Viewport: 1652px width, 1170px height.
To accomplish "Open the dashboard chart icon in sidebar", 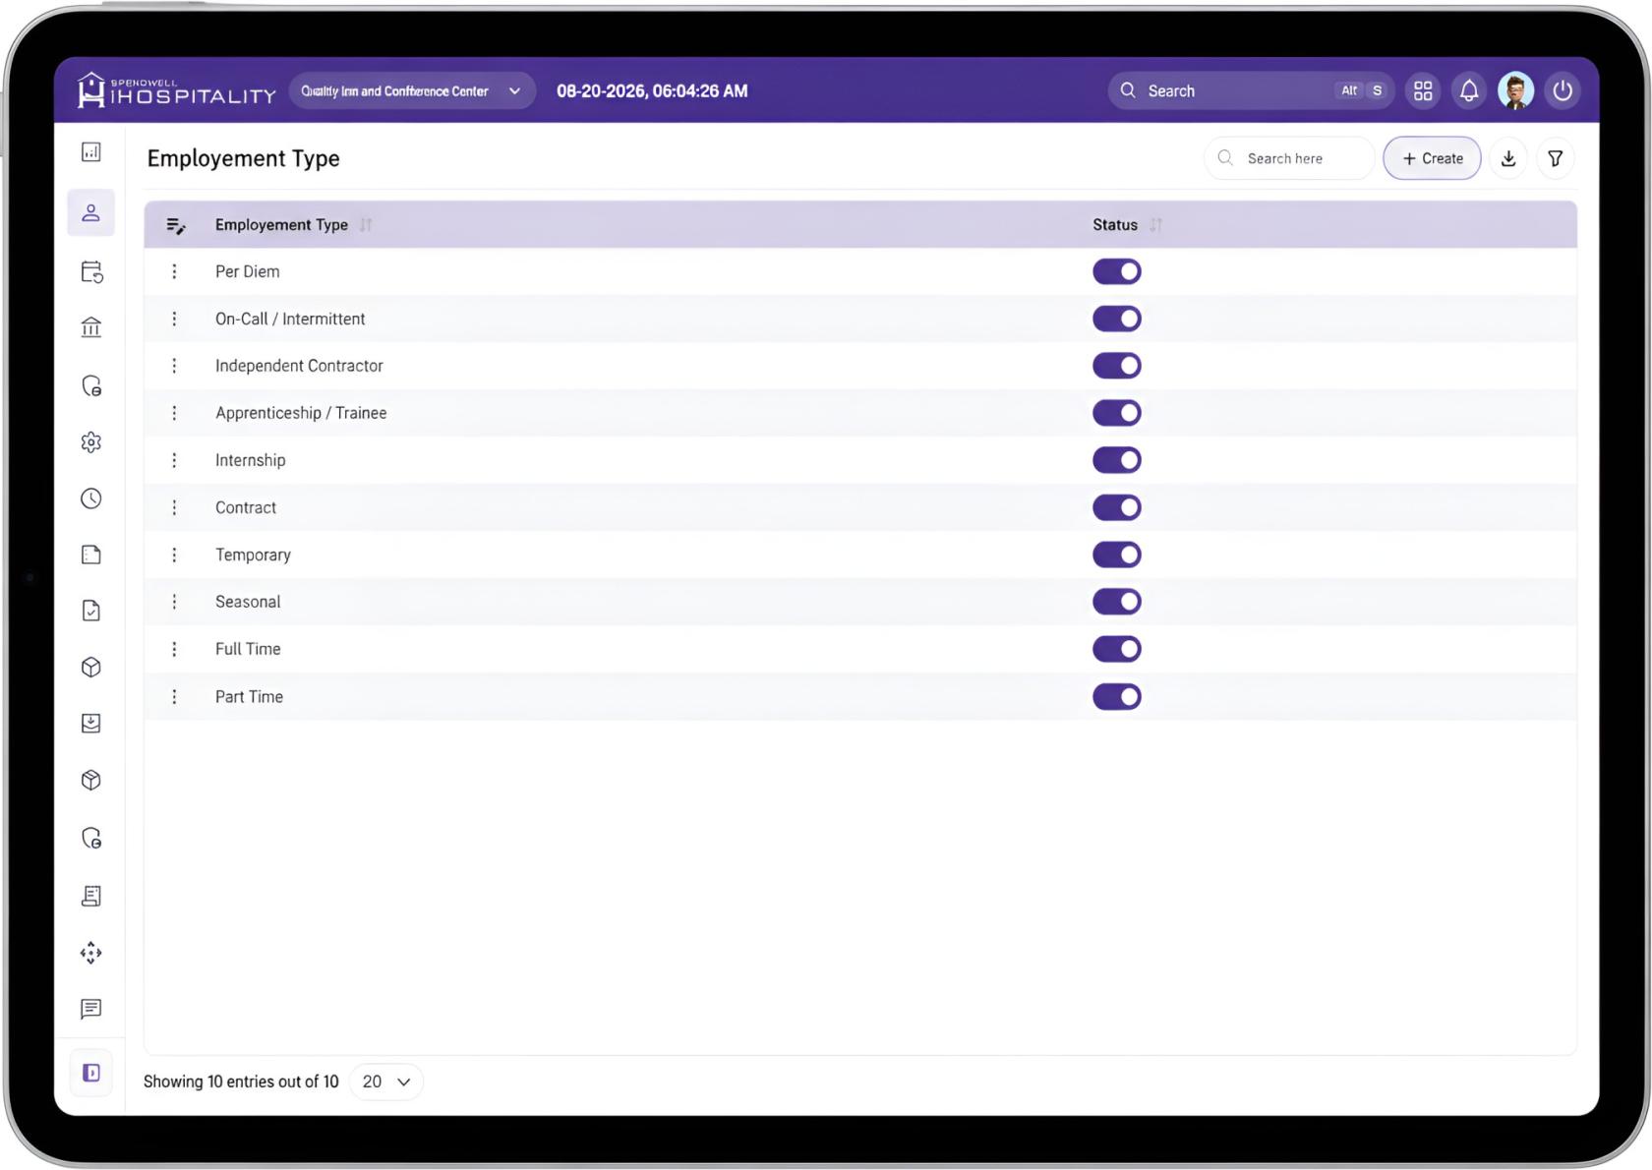I will [91, 151].
